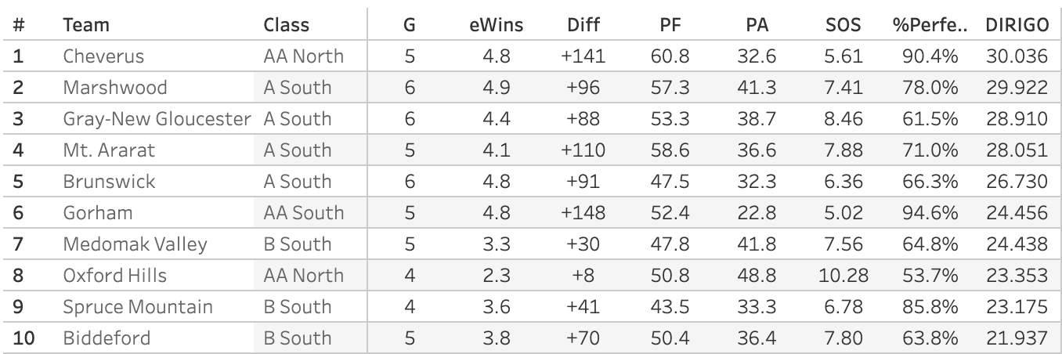Click Gorham team name
Screen dimensions: 1062x354
pyautogui.click(x=98, y=213)
